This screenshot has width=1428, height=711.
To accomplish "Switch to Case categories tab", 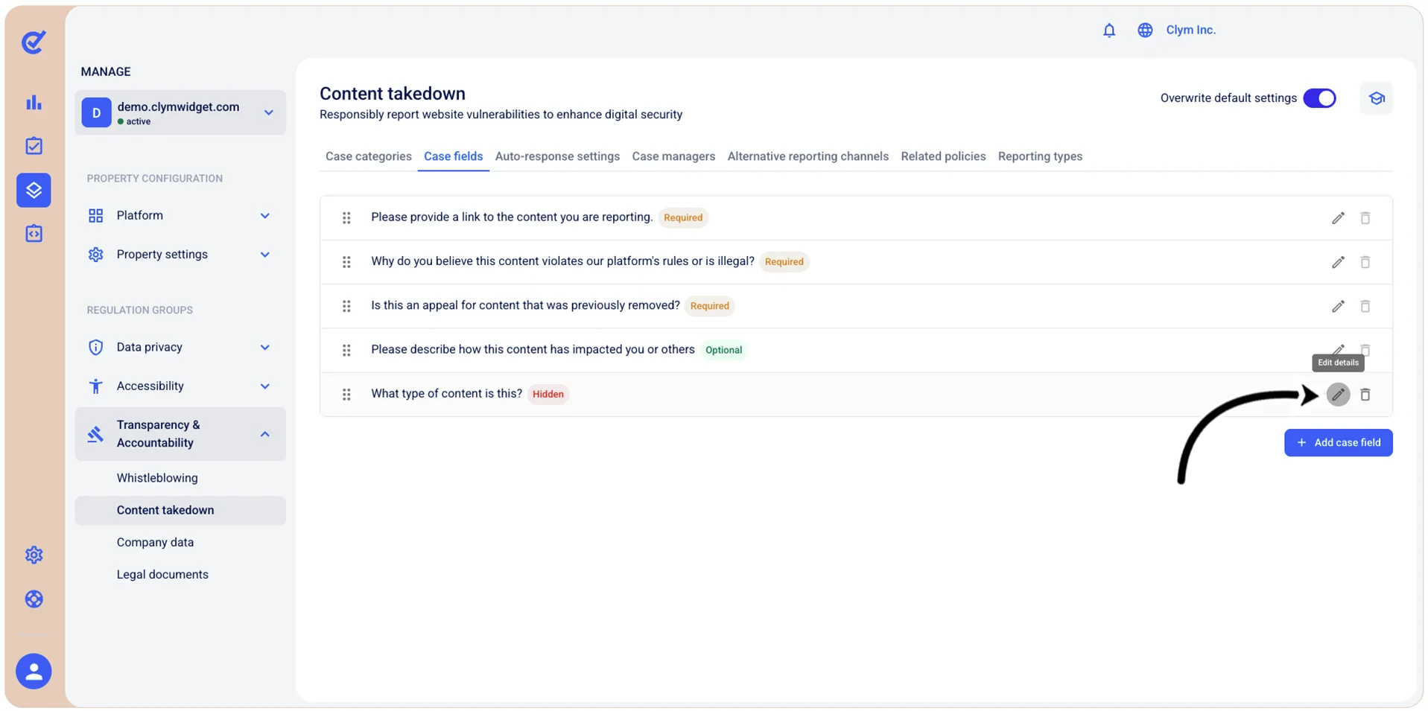I will click(368, 156).
